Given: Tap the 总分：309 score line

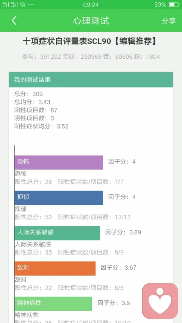Looking at the screenshot, I should (x=28, y=94).
